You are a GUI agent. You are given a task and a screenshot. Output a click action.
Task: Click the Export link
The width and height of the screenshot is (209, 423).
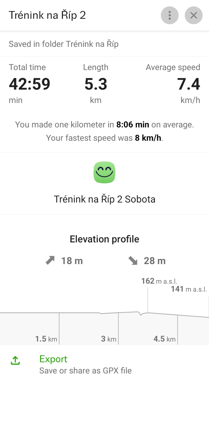(x=53, y=359)
